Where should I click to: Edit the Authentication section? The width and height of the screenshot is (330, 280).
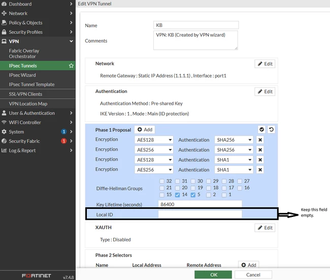point(265,91)
